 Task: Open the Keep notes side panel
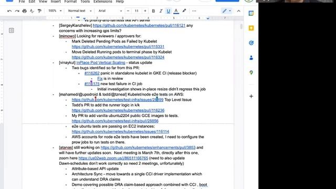click(251, 28)
